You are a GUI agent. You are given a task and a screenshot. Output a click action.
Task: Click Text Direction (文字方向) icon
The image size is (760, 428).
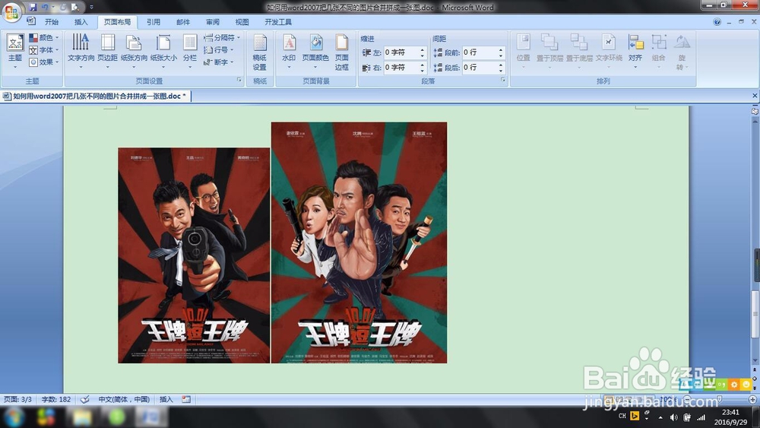point(81,51)
